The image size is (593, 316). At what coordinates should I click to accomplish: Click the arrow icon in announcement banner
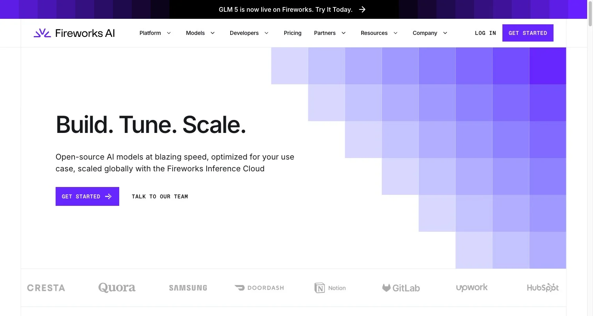362,9
